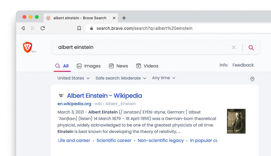Reload the page
The image size is (271, 156).
[43, 28]
